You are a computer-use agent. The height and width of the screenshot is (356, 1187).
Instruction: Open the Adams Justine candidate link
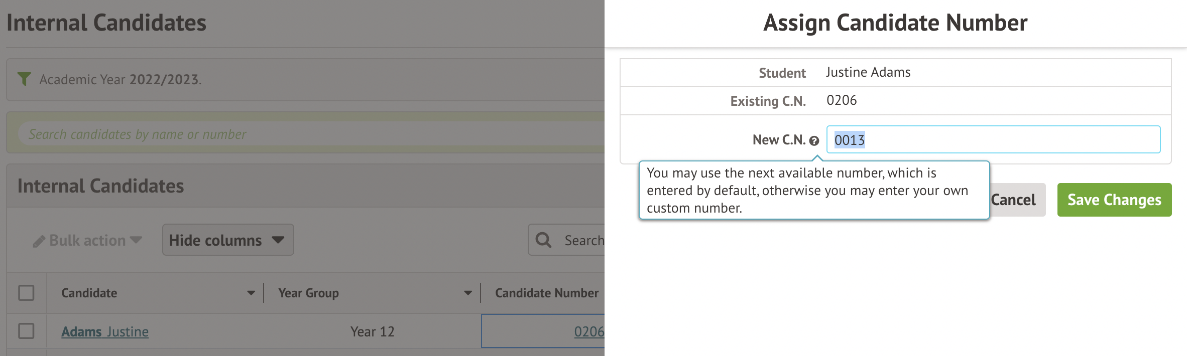[105, 331]
